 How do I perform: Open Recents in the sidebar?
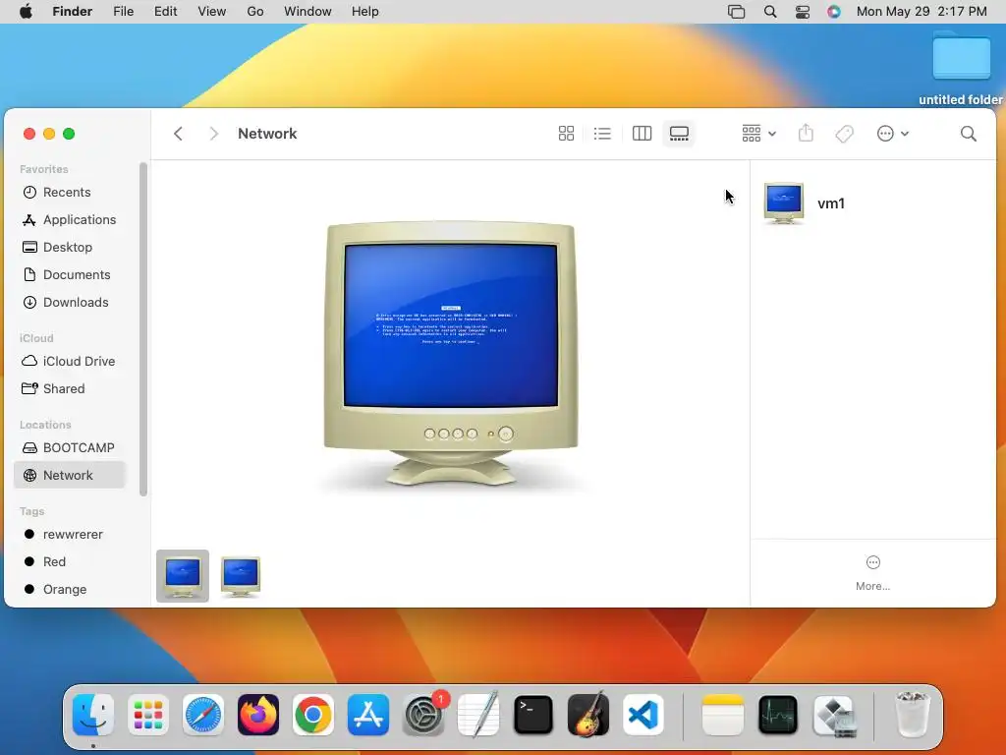70,192
